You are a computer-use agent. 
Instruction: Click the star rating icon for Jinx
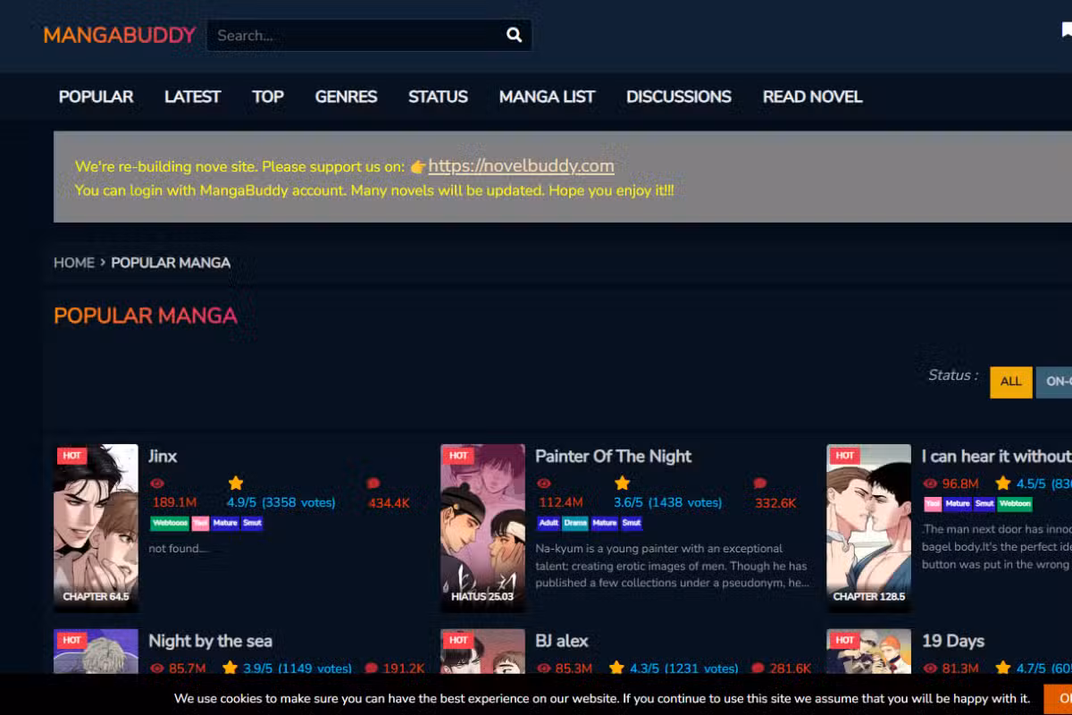(236, 484)
